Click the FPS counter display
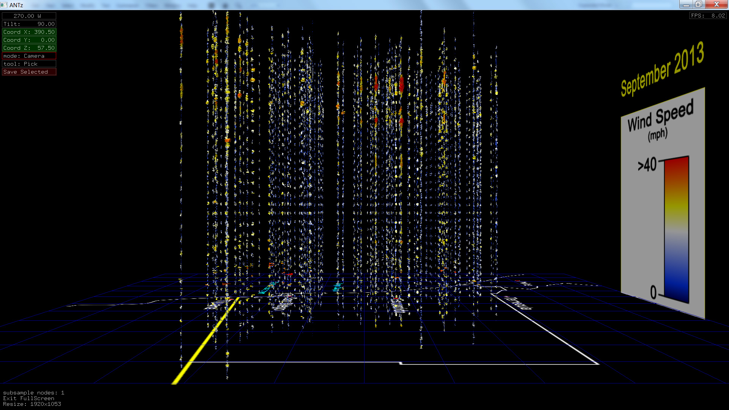729x410 pixels. (x=708, y=16)
